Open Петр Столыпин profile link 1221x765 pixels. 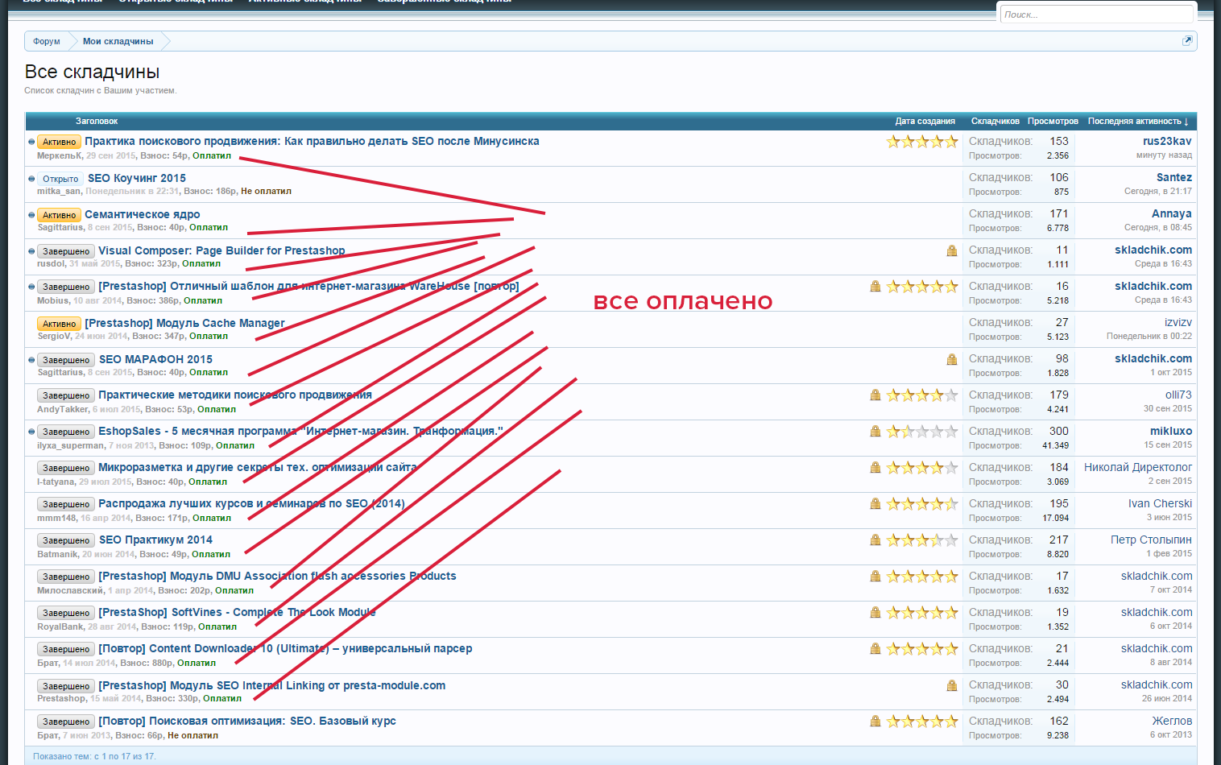1151,540
